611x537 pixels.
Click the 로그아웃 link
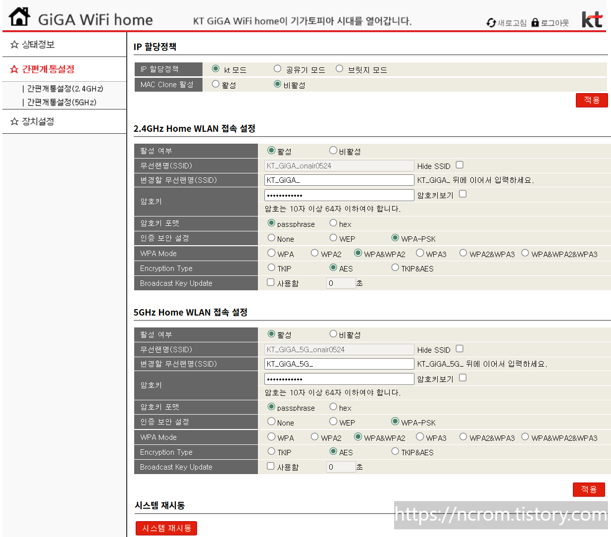(555, 23)
